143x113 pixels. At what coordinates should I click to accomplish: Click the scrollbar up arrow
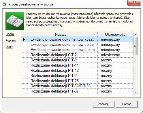coord(136,34)
